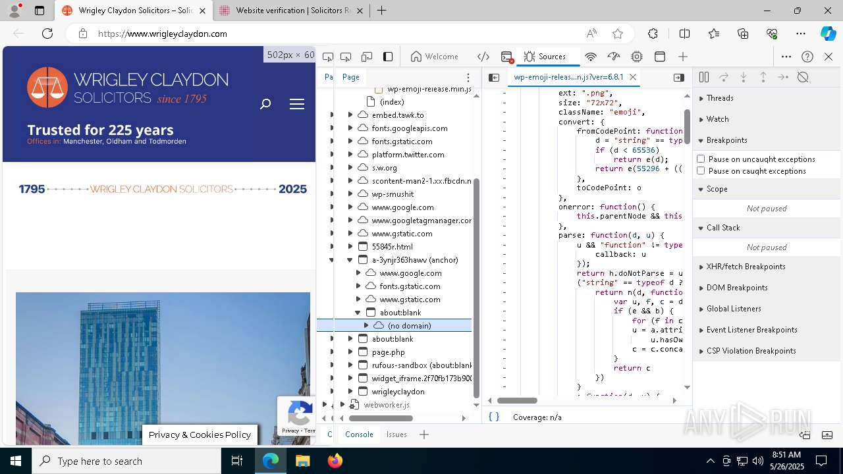Expand XHR/fetch Breakpoints section
843x474 pixels.
point(768,267)
